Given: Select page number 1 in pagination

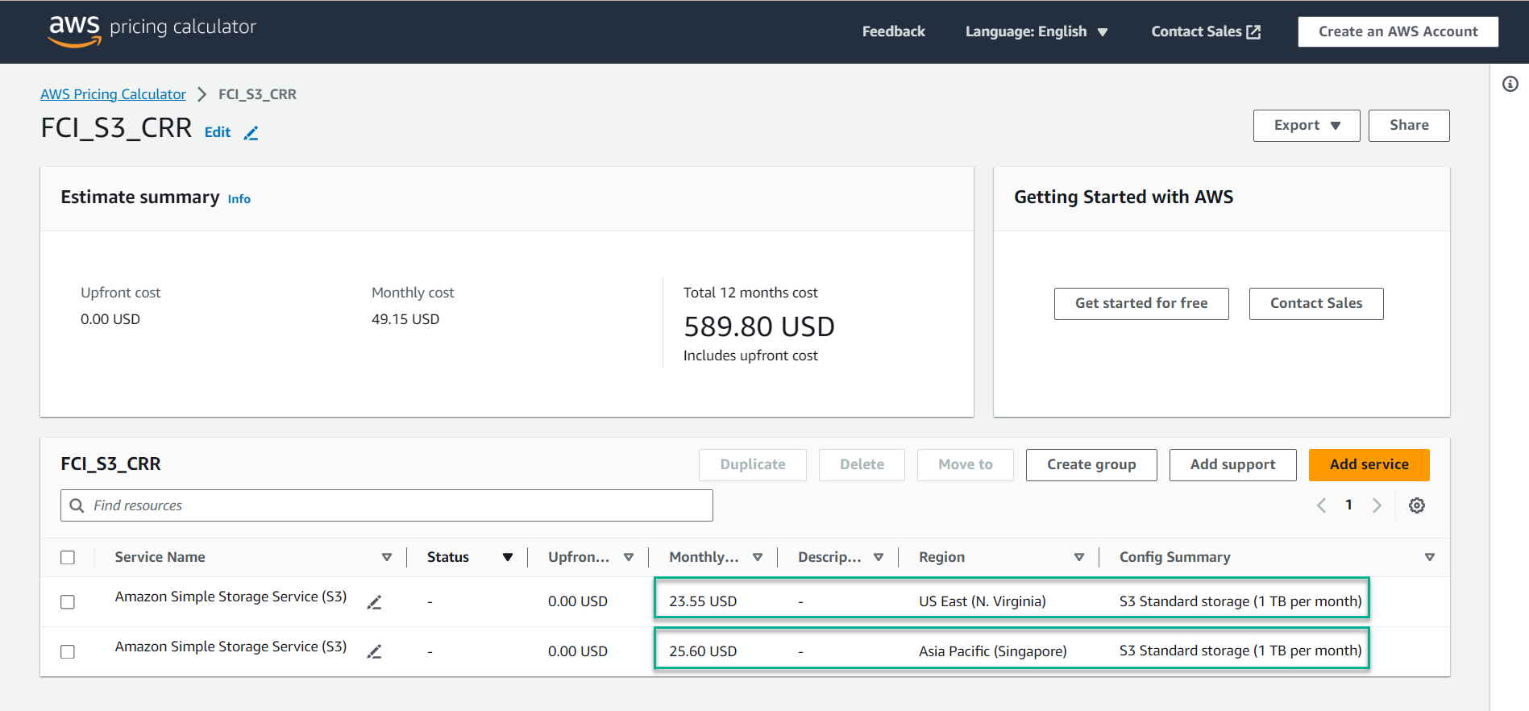Looking at the screenshot, I should [x=1348, y=505].
